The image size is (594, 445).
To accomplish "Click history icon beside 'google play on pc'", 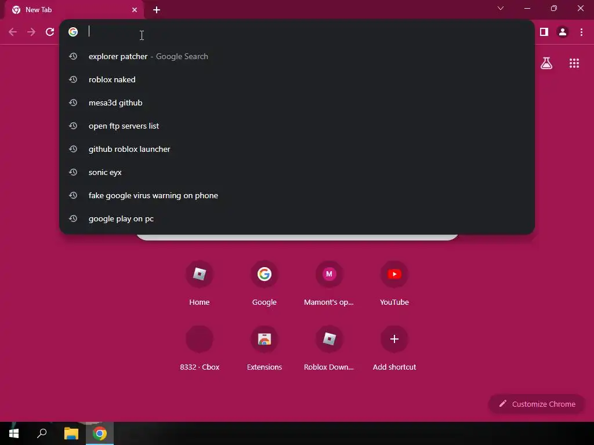I will click(73, 218).
